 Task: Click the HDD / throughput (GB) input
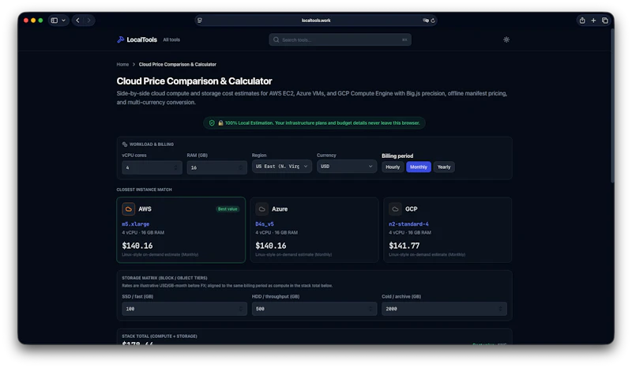(x=314, y=309)
